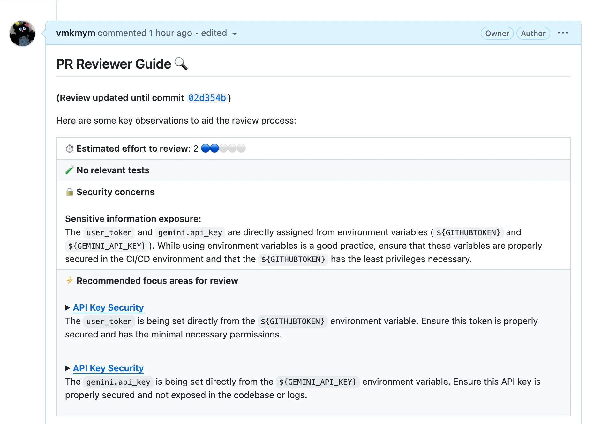This screenshot has width=593, height=424.
Task: Click the Author badge
Action: pyautogui.click(x=533, y=33)
